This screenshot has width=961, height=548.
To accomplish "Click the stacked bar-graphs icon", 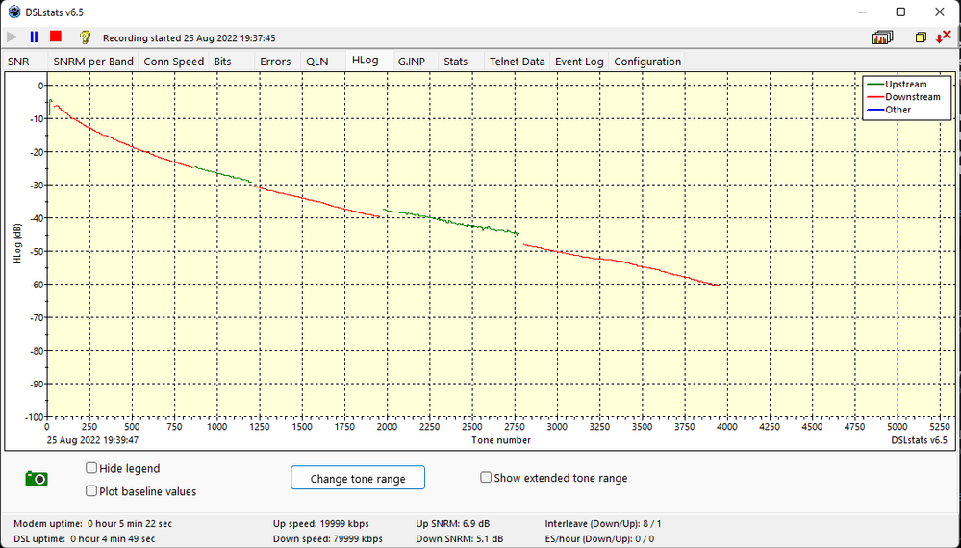I will [x=882, y=37].
